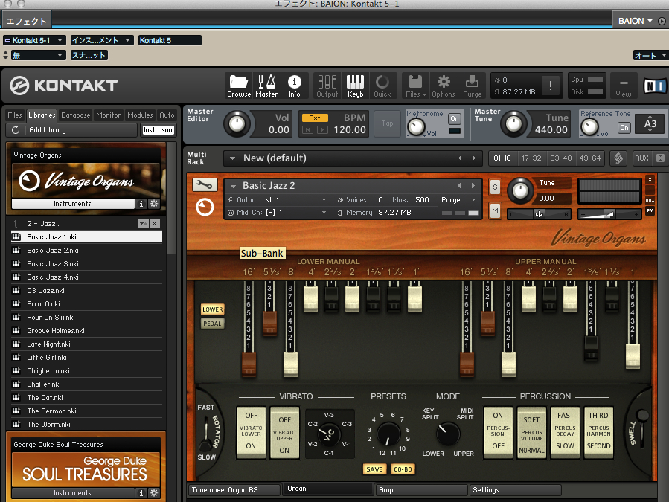Click the Master Vol knob

(237, 123)
